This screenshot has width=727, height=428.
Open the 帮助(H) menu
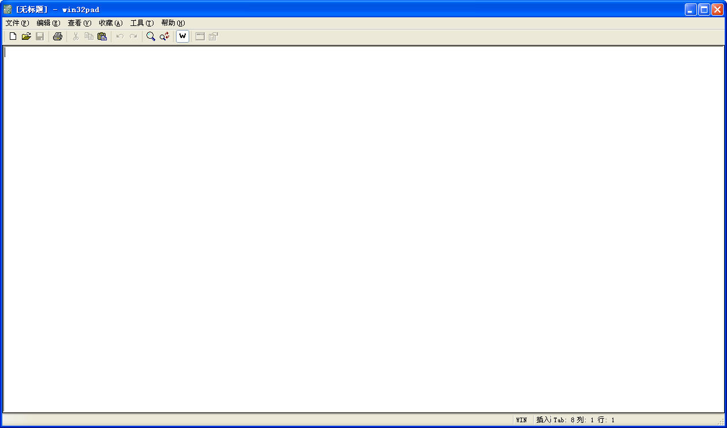(173, 23)
